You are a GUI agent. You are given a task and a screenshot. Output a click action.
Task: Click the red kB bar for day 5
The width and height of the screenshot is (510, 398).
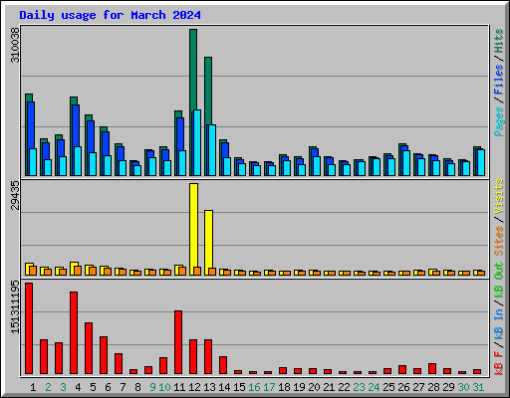(x=89, y=348)
